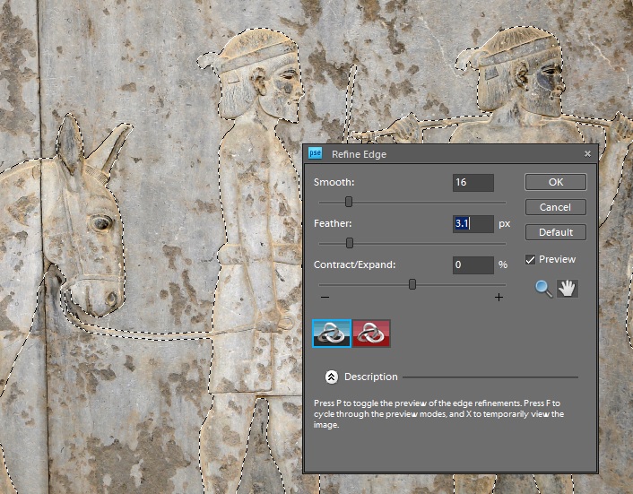
Task: Click the Contract/Expand: label
Action: pyautogui.click(x=354, y=264)
